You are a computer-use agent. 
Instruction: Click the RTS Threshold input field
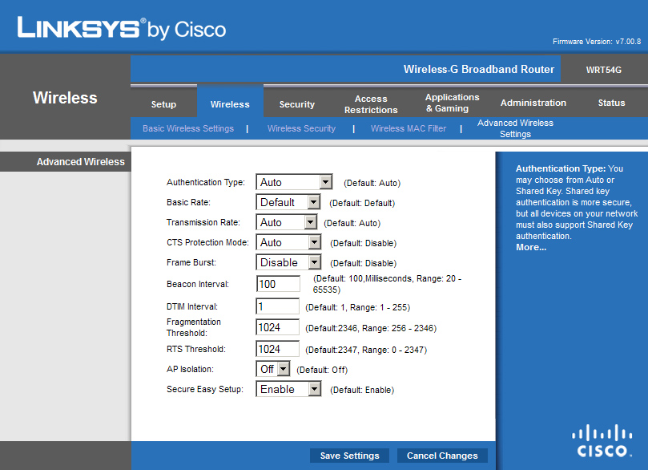[277, 349]
